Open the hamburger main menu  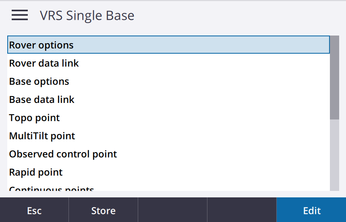pyautogui.click(x=20, y=15)
